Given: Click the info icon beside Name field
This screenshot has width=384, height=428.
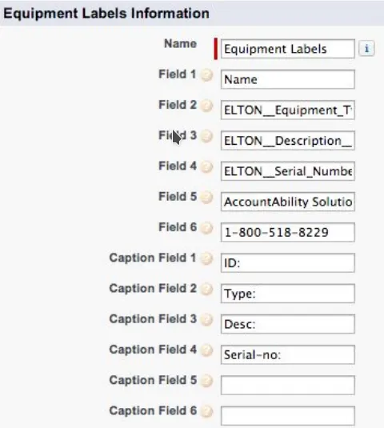Looking at the screenshot, I should click(x=366, y=49).
